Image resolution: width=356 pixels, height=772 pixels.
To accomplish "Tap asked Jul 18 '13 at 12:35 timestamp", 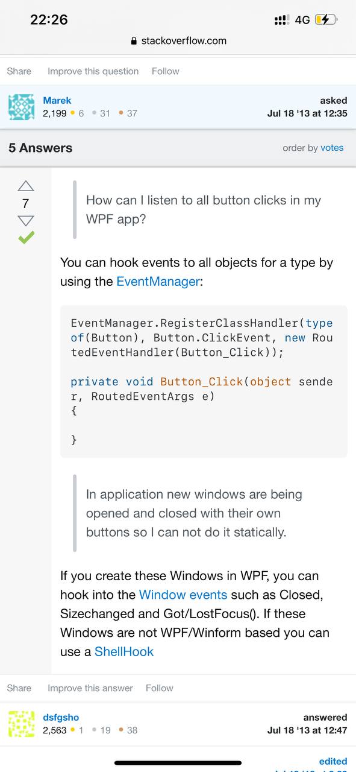I will click(307, 107).
